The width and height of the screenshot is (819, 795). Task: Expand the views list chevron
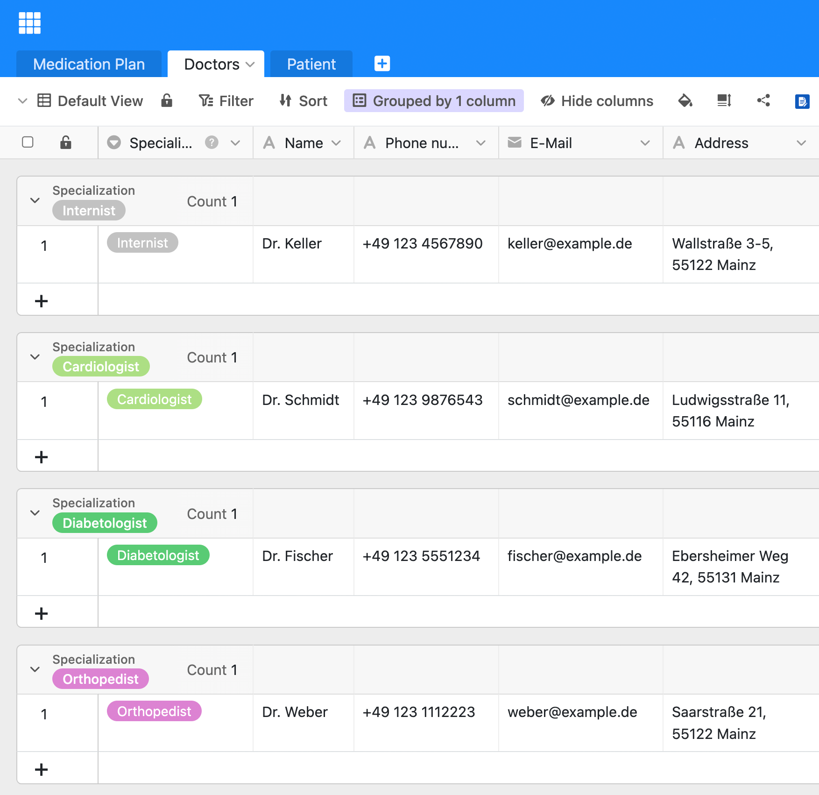point(22,101)
